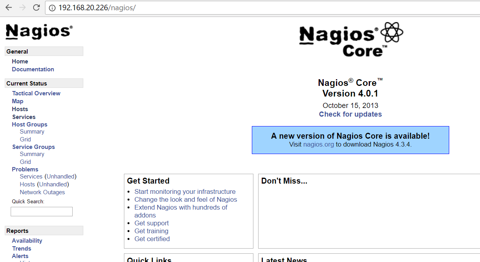Open Service Groups

coord(34,147)
